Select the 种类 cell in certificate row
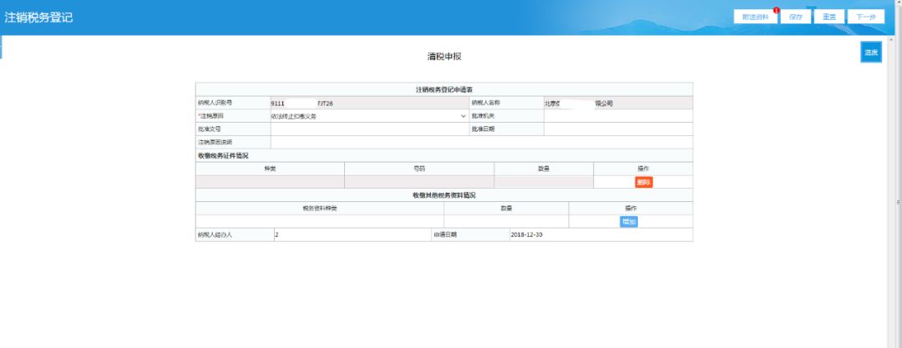 [270, 182]
